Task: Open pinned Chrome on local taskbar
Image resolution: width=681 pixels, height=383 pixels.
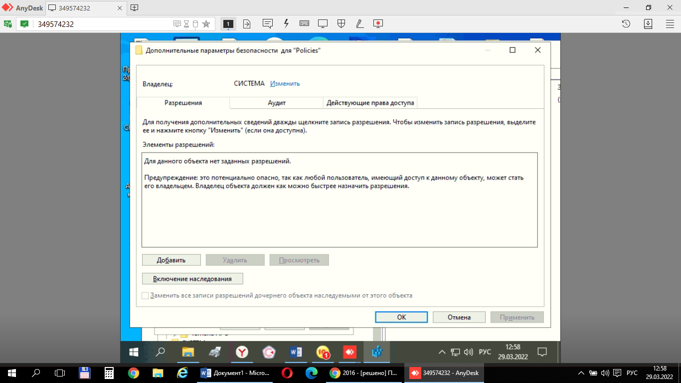Action: tap(133, 373)
